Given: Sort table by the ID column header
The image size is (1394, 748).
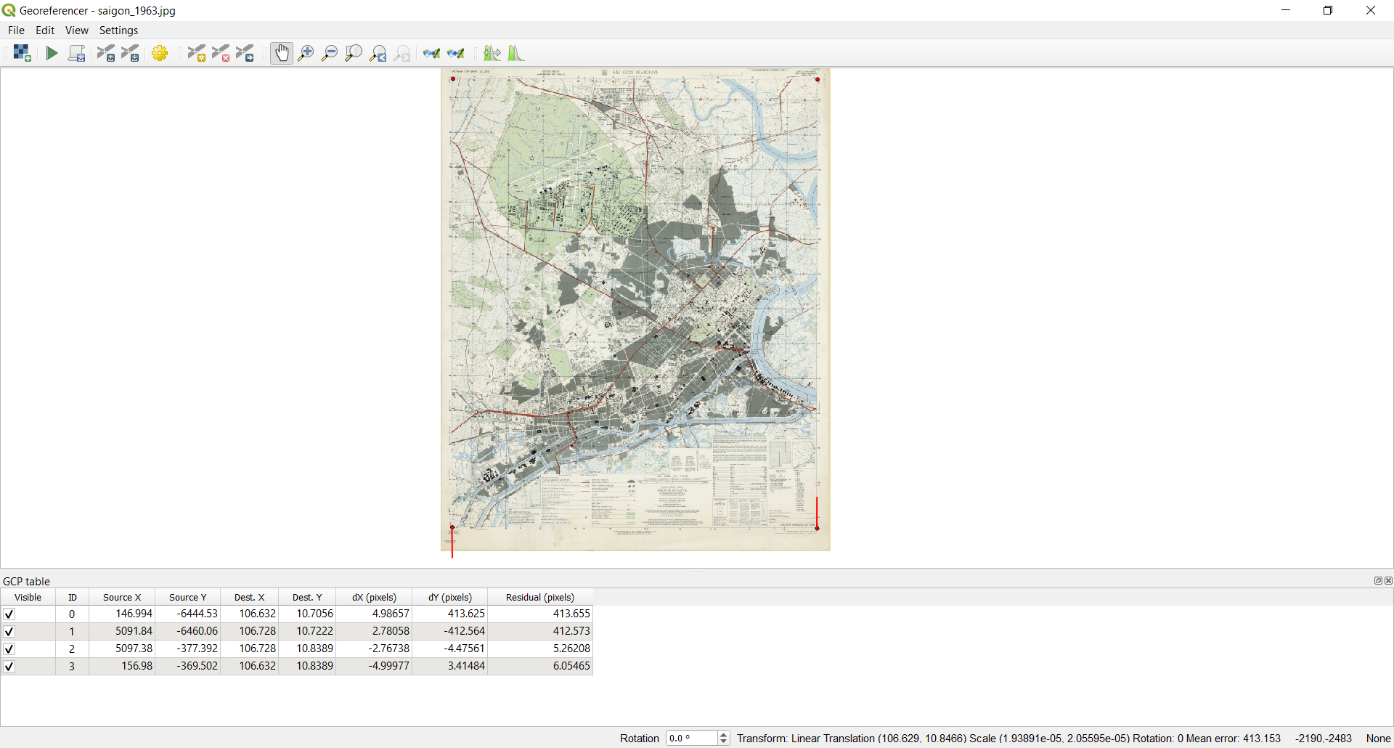Looking at the screenshot, I should click(72, 597).
